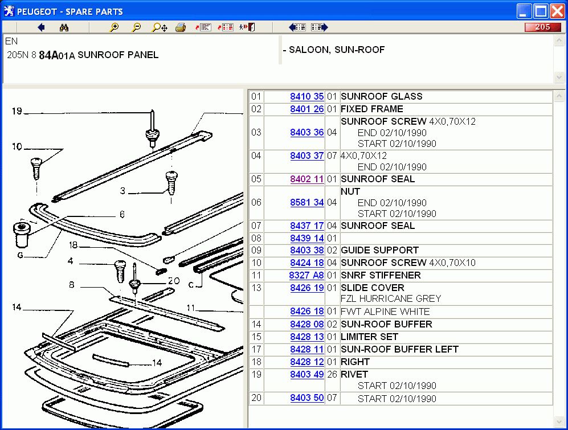The image size is (568, 430).
Task: Open part number 8403 36 link
Action: pos(307,132)
